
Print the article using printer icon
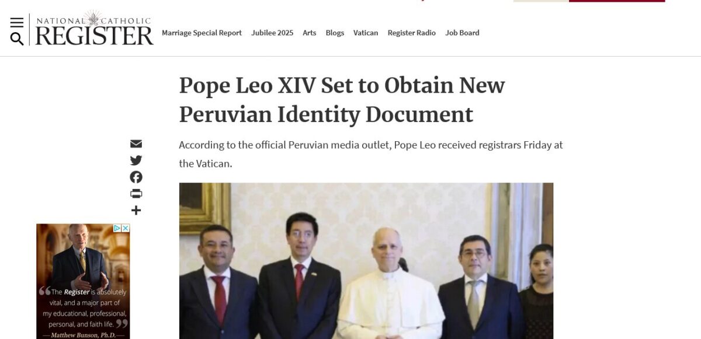coord(136,194)
